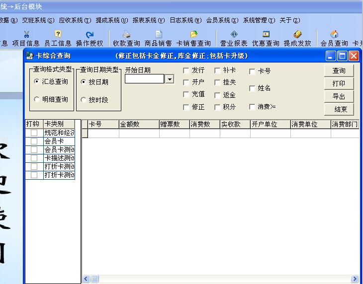Check the 积分 option
The image size is (363, 284).
click(217, 107)
